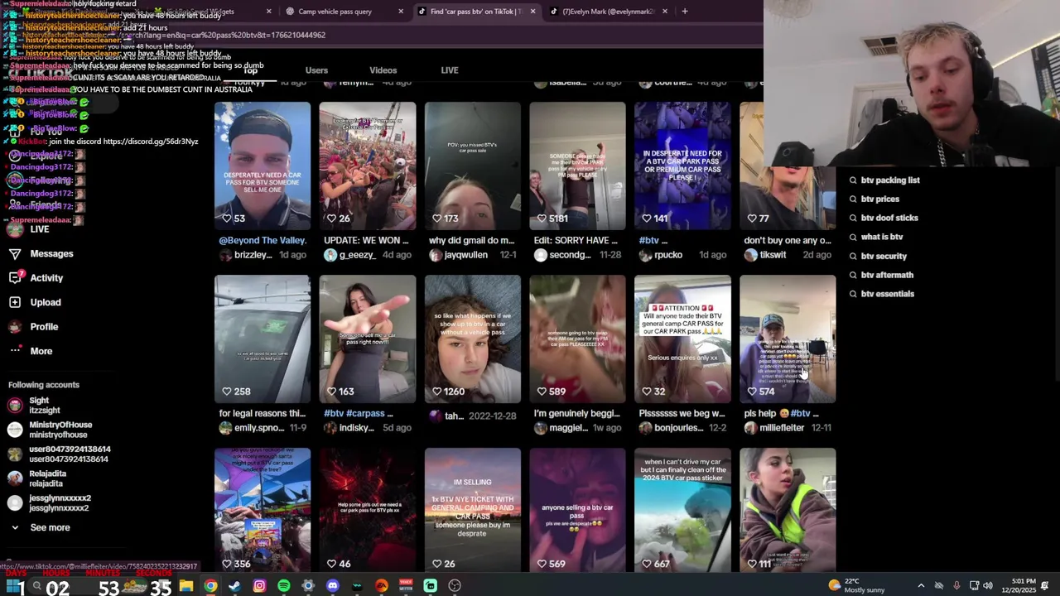Screen dimensions: 1060x596
Task: Switch to the LIVE results tab
Action: (450, 70)
